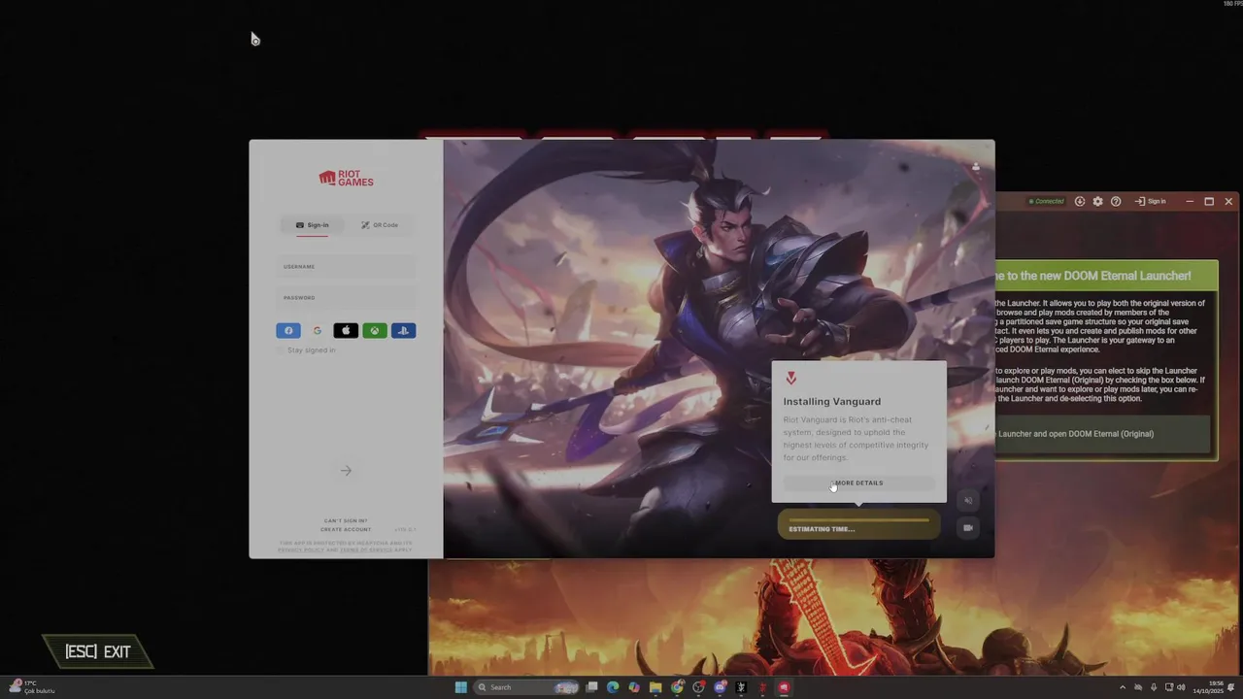Open the Create Account link
The height and width of the screenshot is (699, 1243).
point(346,529)
